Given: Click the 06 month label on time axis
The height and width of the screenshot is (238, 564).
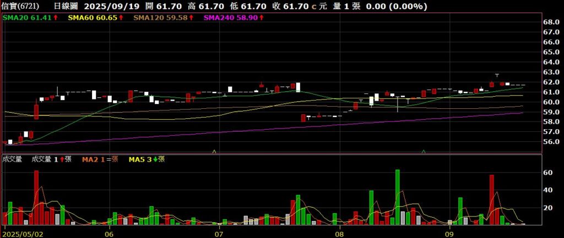Looking at the screenshot, I should coord(110,234).
